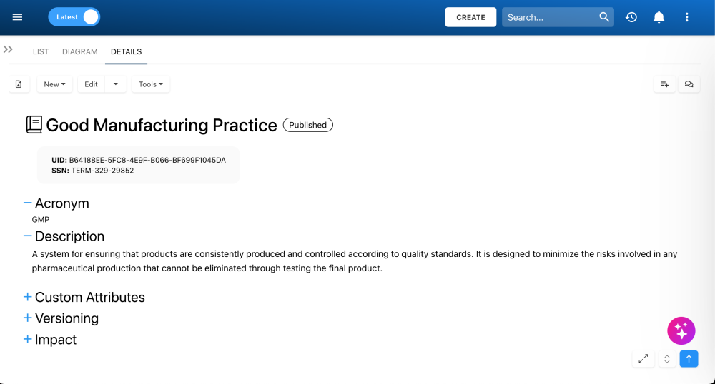Click the Edit button

point(91,84)
